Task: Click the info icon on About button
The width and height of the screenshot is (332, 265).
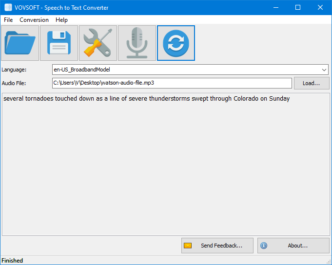Action: [264, 246]
